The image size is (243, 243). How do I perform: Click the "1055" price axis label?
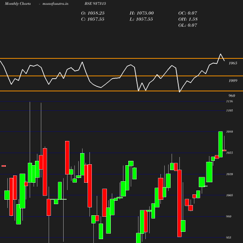coord(229,153)
